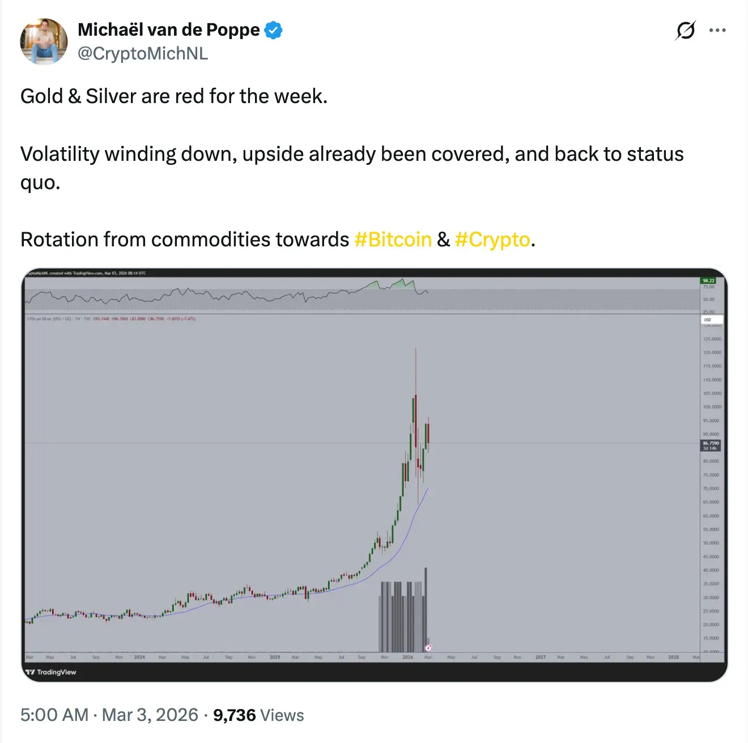Open the Michaël van de Poppe display name
748x743 pixels.
tap(168, 30)
